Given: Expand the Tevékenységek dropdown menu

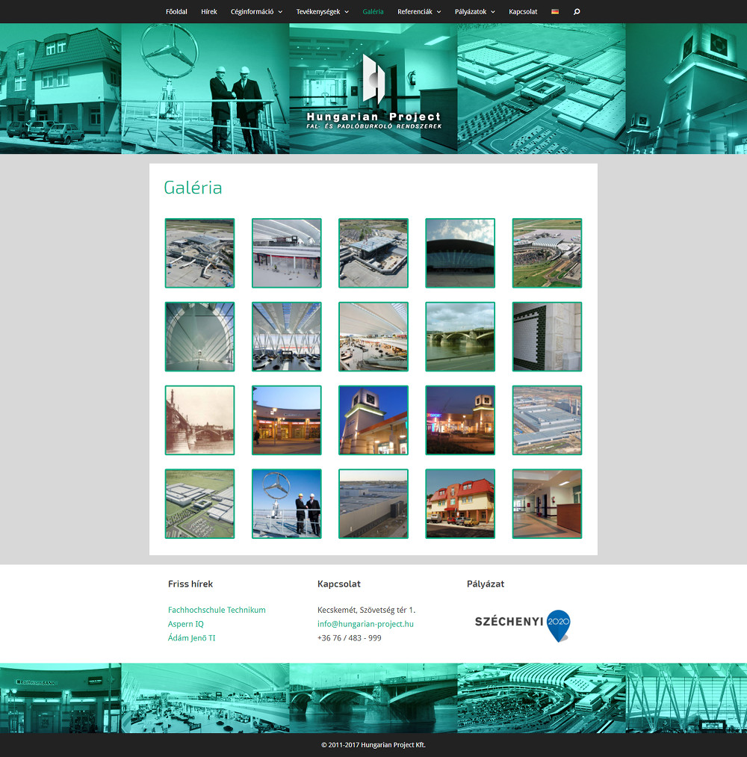Looking at the screenshot, I should [322, 12].
